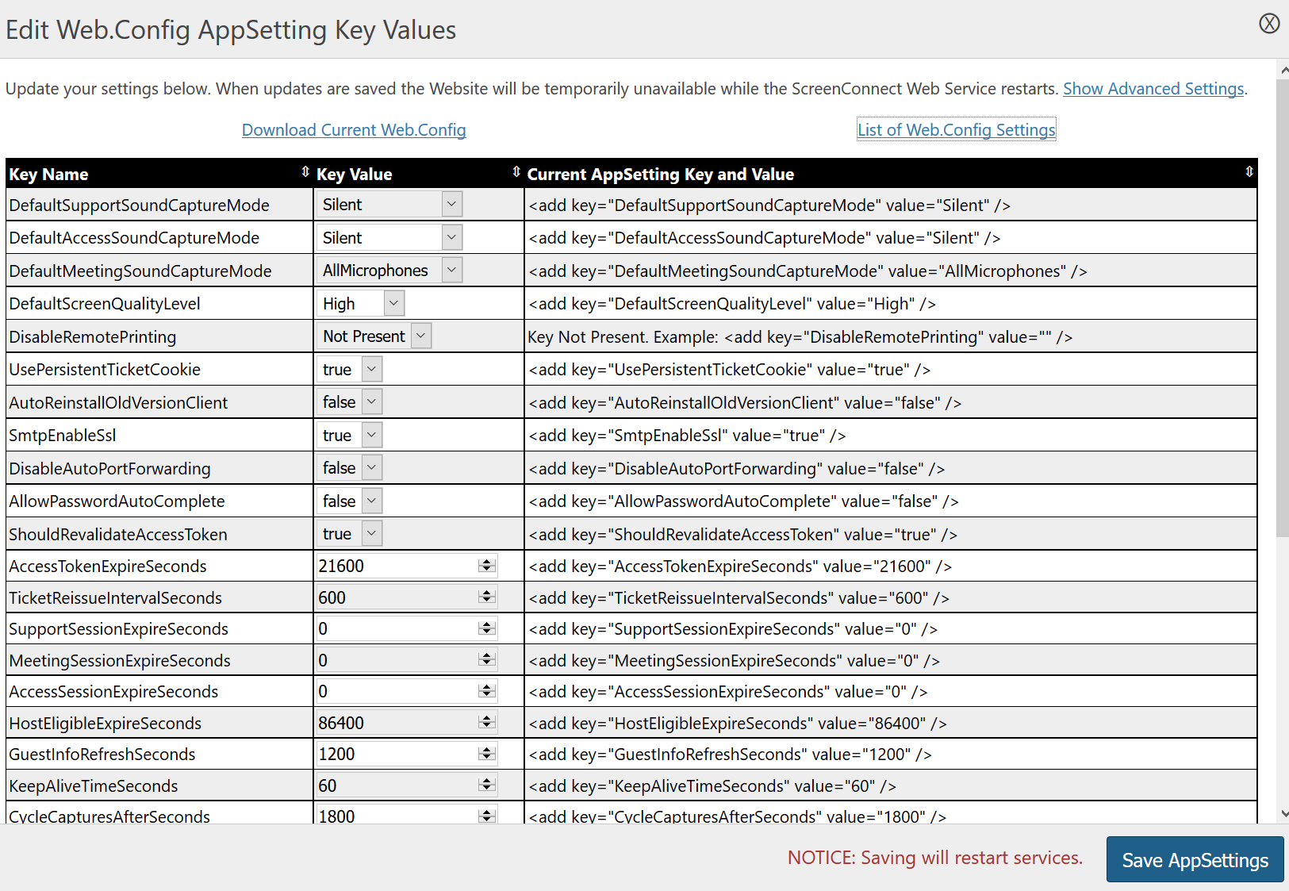Open DefaultAccessSoundCaptureMode dropdown
Viewport: 1289px width, 891px height.
(x=389, y=238)
